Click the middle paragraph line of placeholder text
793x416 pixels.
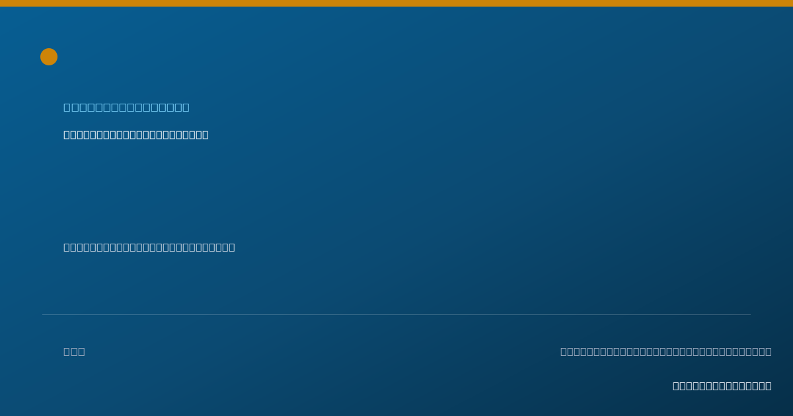click(x=149, y=247)
